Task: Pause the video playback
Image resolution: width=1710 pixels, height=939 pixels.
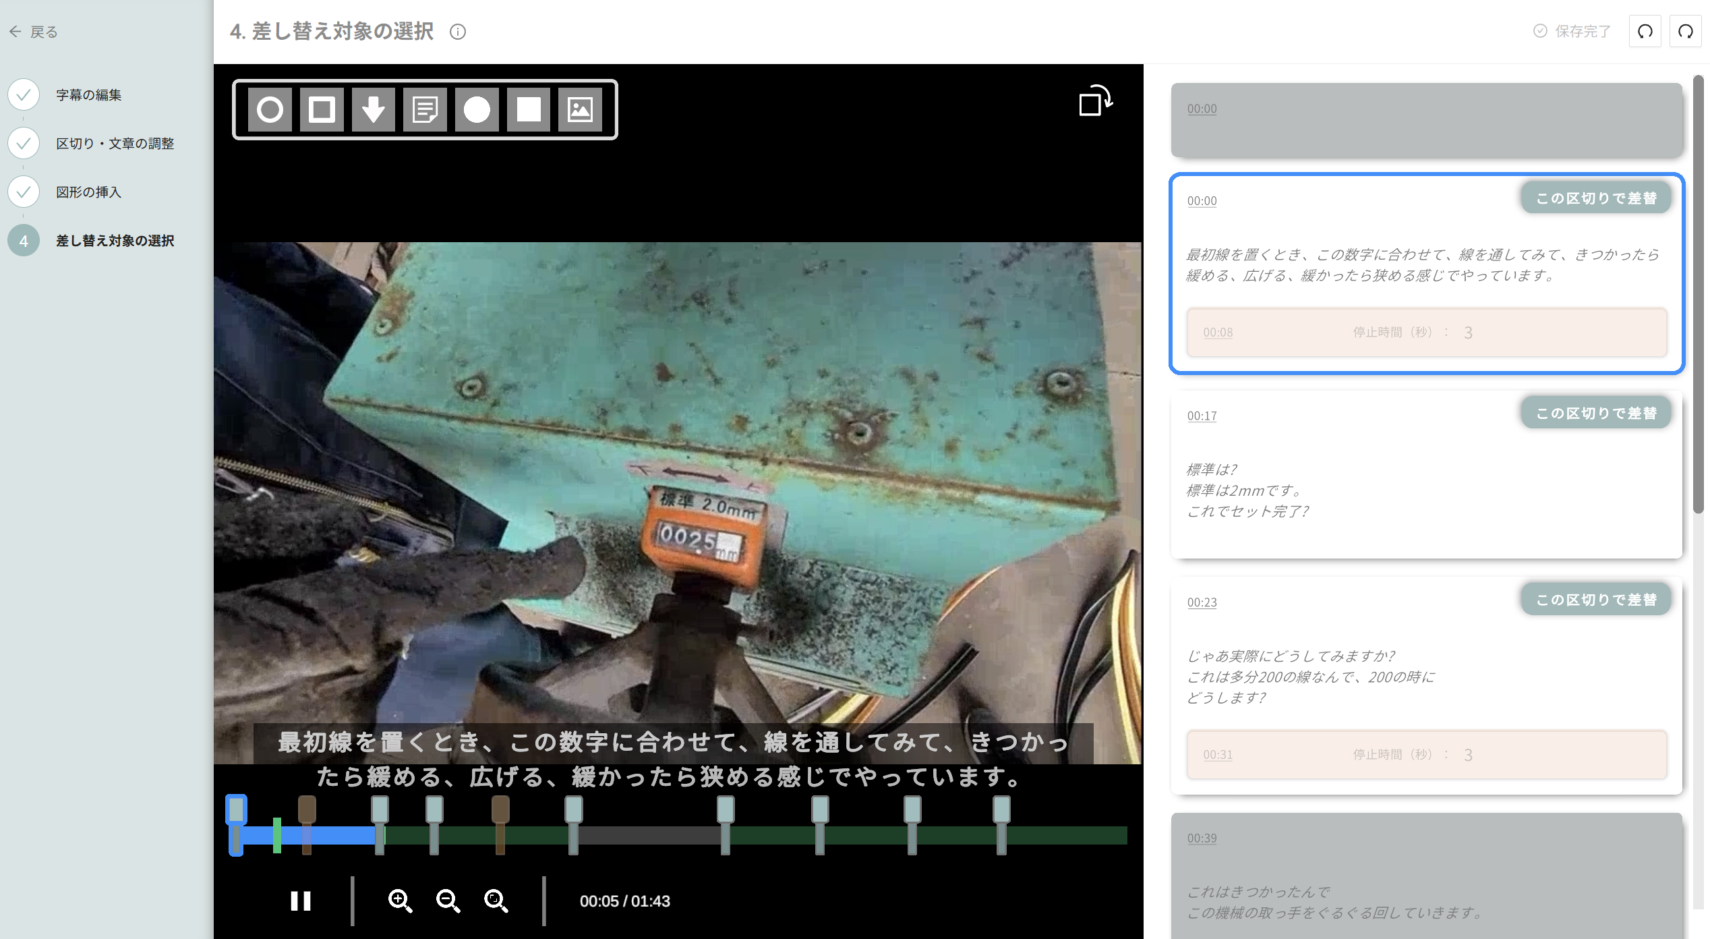Action: [x=301, y=901]
